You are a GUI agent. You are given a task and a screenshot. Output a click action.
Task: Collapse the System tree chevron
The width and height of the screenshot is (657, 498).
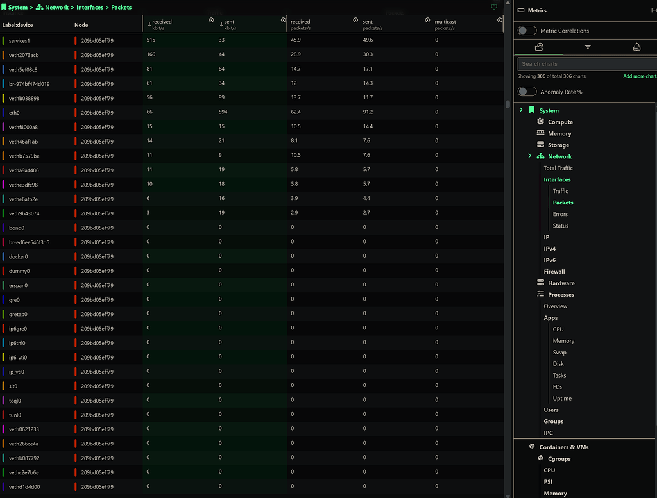click(520, 110)
